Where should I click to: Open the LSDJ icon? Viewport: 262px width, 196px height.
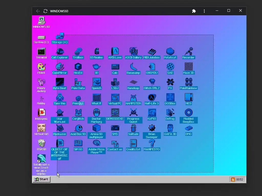point(115,82)
